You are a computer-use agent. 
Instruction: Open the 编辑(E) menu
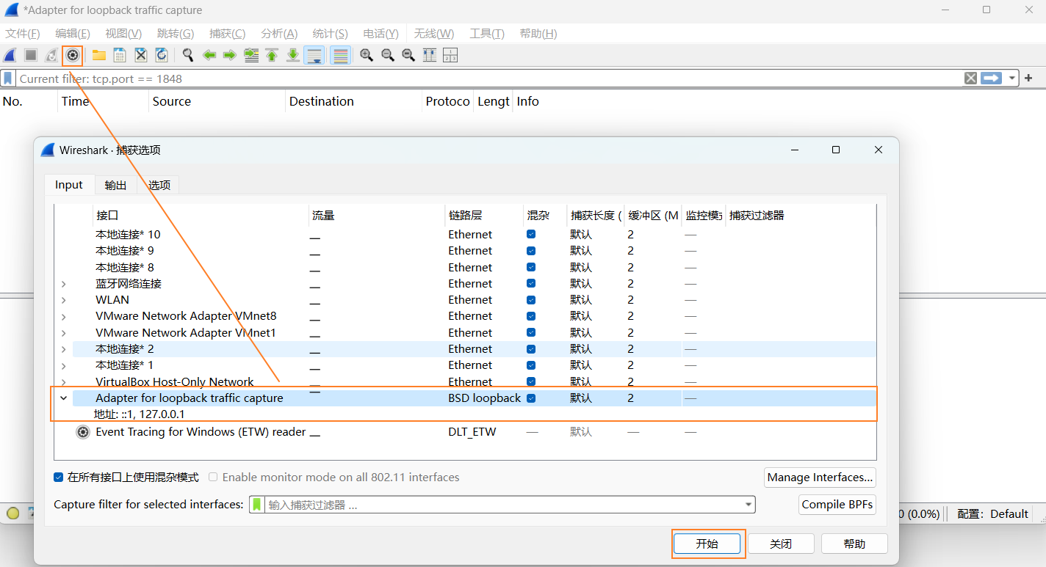coord(72,34)
